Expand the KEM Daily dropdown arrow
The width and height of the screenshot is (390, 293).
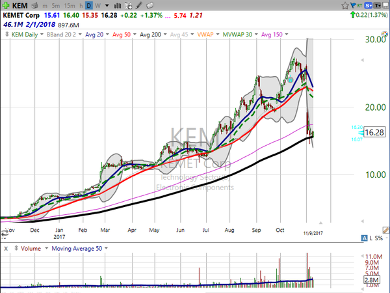point(42,35)
